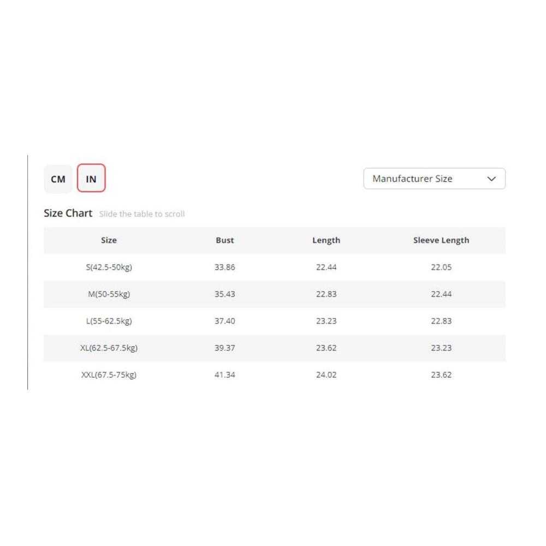
Task: Click length value 23.62 for XL
Action: click(x=326, y=348)
